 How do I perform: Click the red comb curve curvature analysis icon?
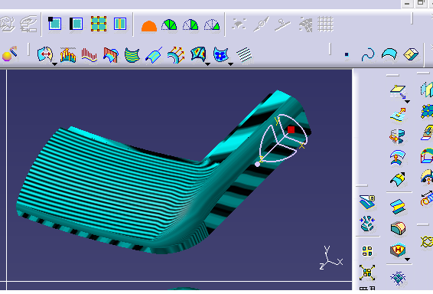tap(90, 54)
